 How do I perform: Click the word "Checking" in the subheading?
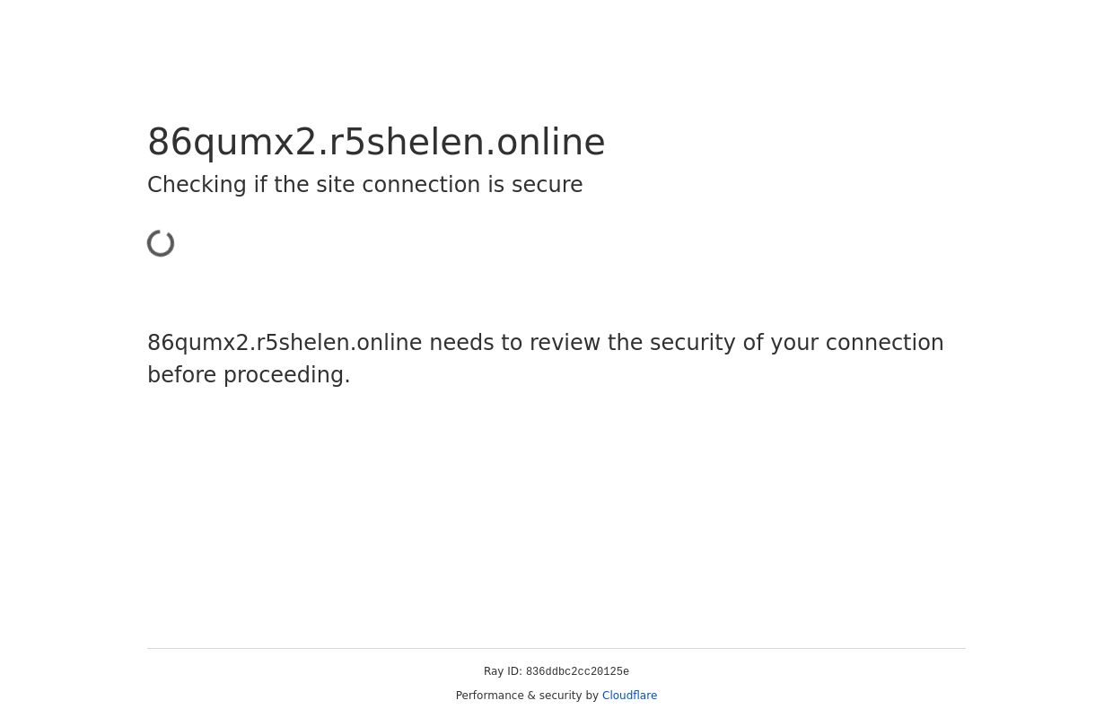pyautogui.click(x=197, y=185)
